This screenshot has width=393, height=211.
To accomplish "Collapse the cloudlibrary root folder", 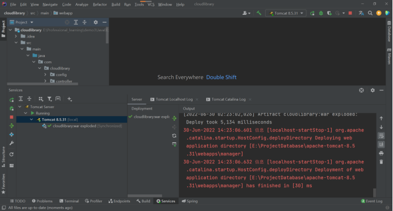I will tap(10, 30).
